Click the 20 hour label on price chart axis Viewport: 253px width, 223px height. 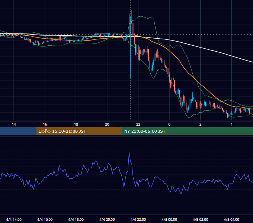pos(107,125)
